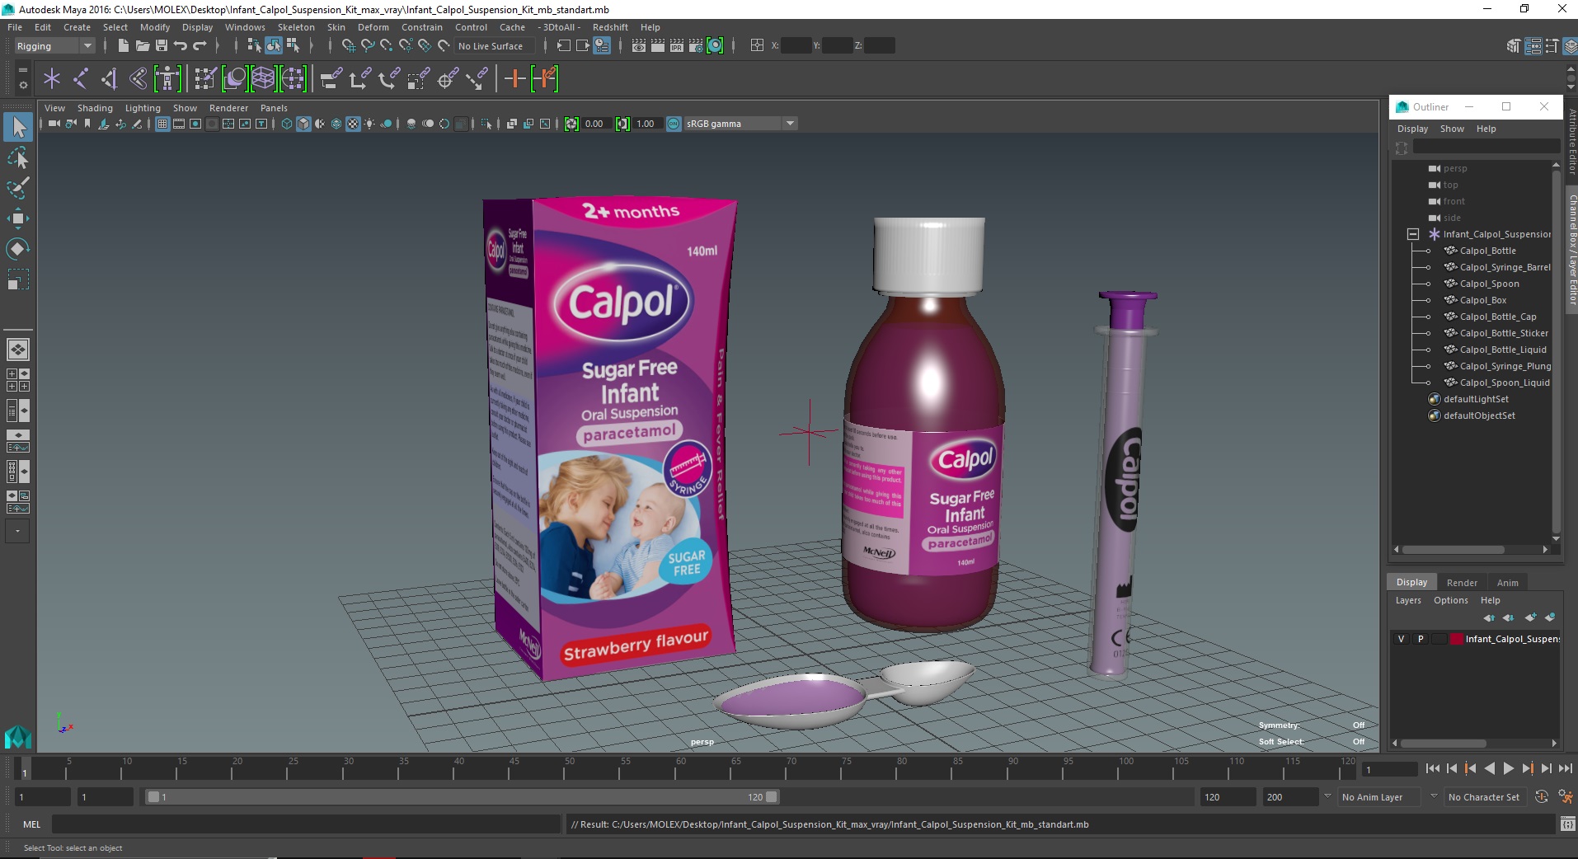This screenshot has width=1578, height=859.
Task: Choose the Move tool in the toolbox
Action: 18,218
